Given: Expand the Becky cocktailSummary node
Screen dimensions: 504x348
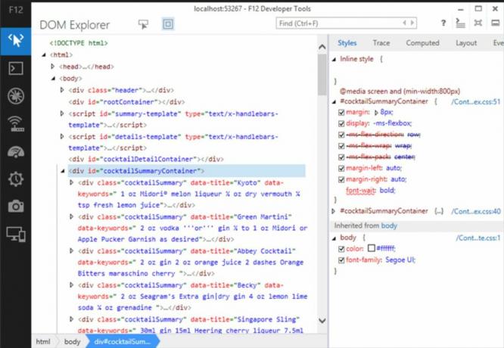Looking at the screenshot, I should click(x=71, y=284).
